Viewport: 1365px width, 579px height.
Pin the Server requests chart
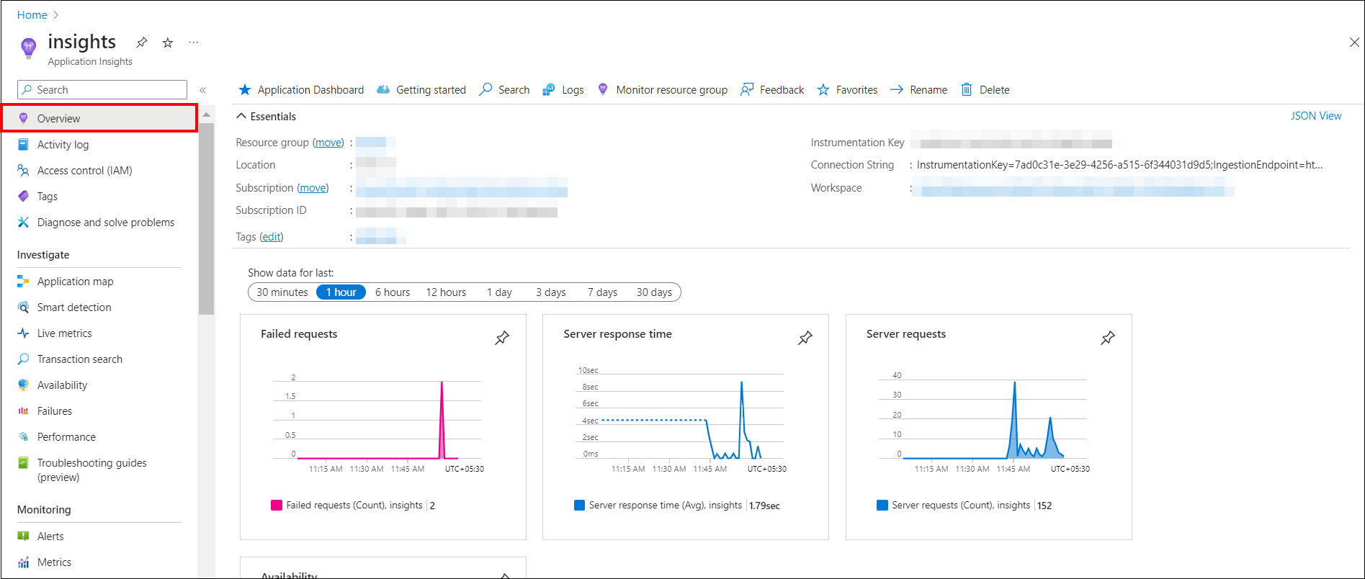coord(1108,338)
